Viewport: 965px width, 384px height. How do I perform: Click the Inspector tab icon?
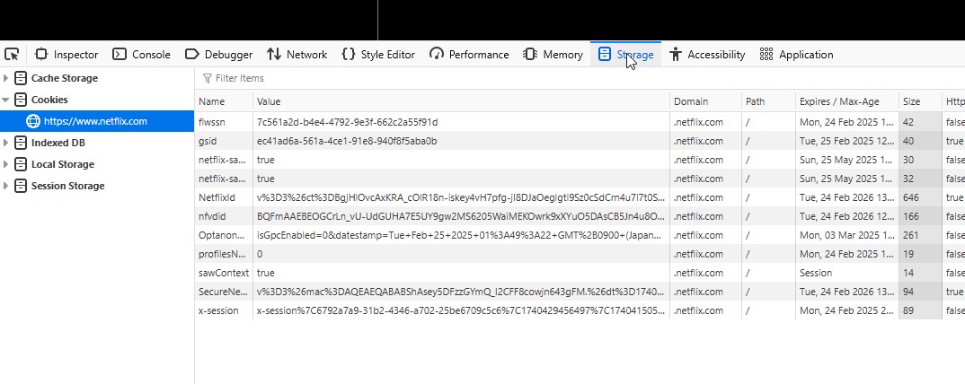pos(41,54)
